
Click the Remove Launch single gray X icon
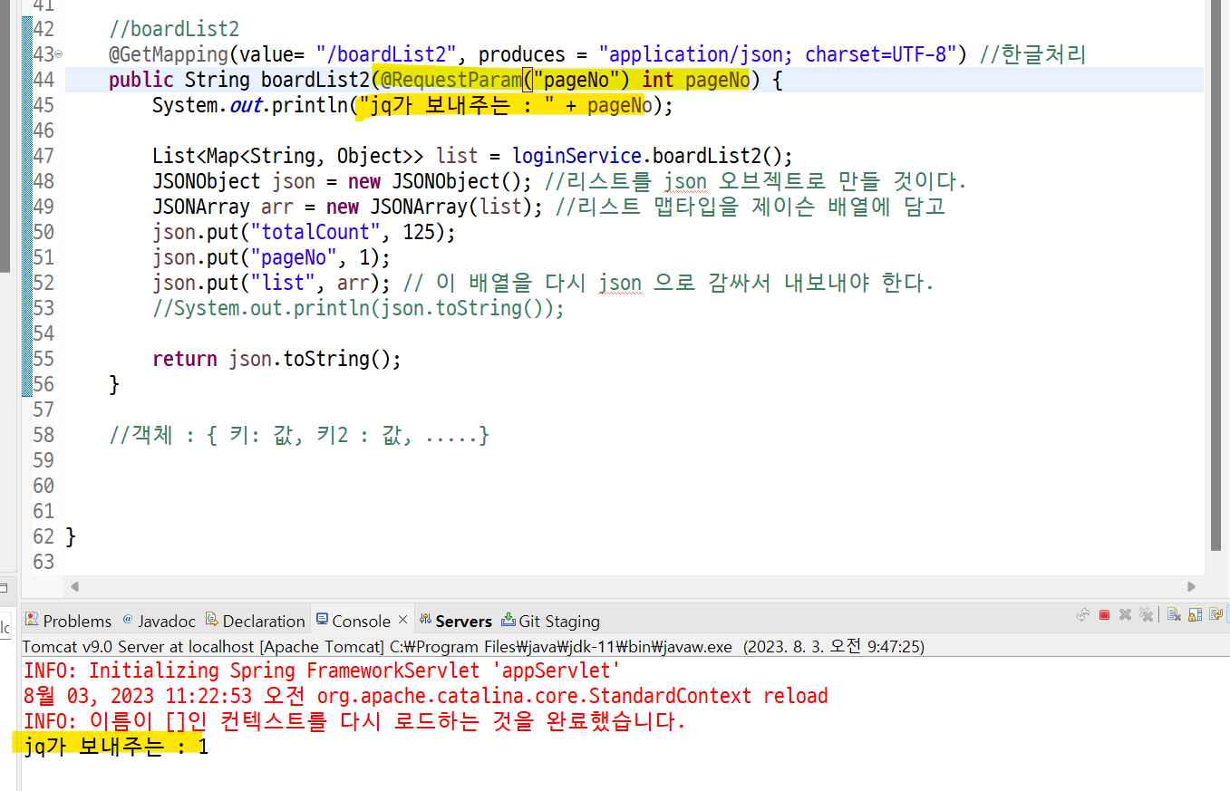[x=1125, y=614]
